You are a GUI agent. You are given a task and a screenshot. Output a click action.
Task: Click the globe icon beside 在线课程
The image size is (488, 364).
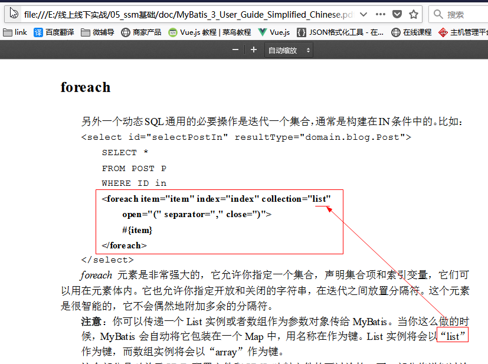pos(396,32)
